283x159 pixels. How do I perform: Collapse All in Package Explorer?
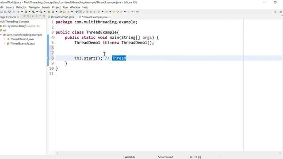pos(25,16)
